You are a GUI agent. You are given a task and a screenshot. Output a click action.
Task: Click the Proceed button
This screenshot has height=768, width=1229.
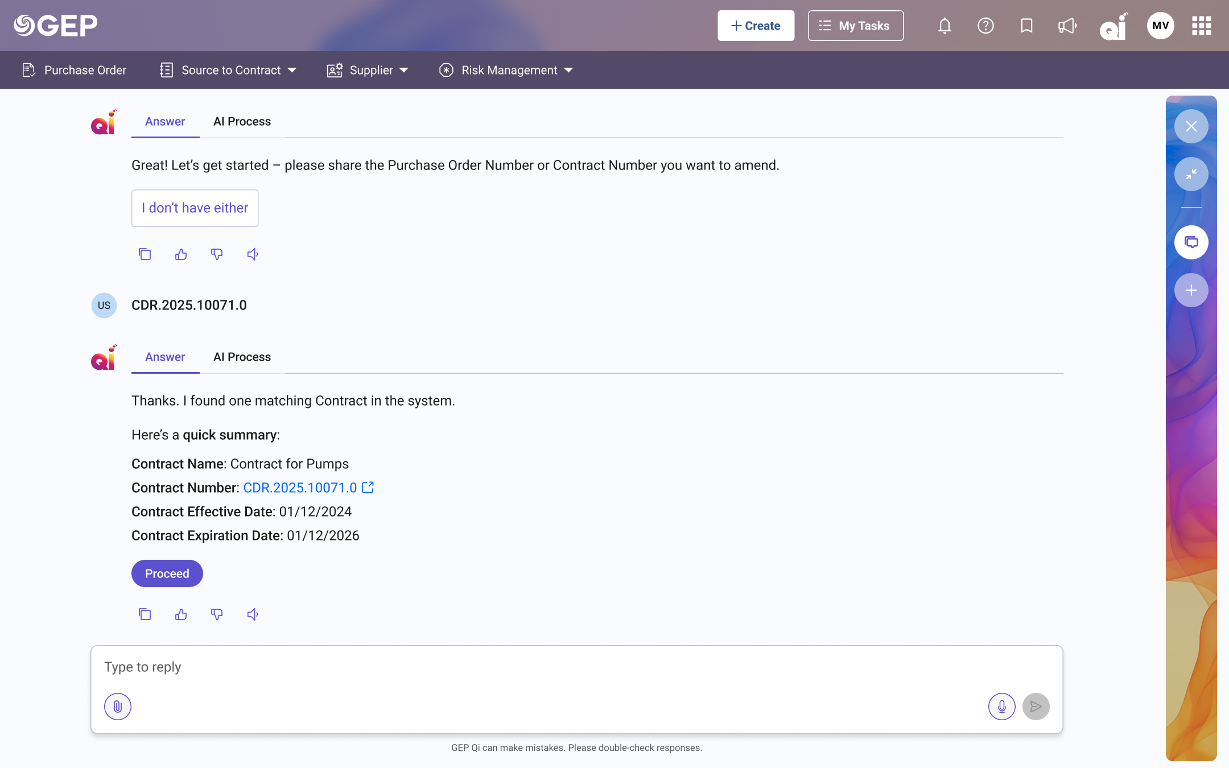click(167, 573)
